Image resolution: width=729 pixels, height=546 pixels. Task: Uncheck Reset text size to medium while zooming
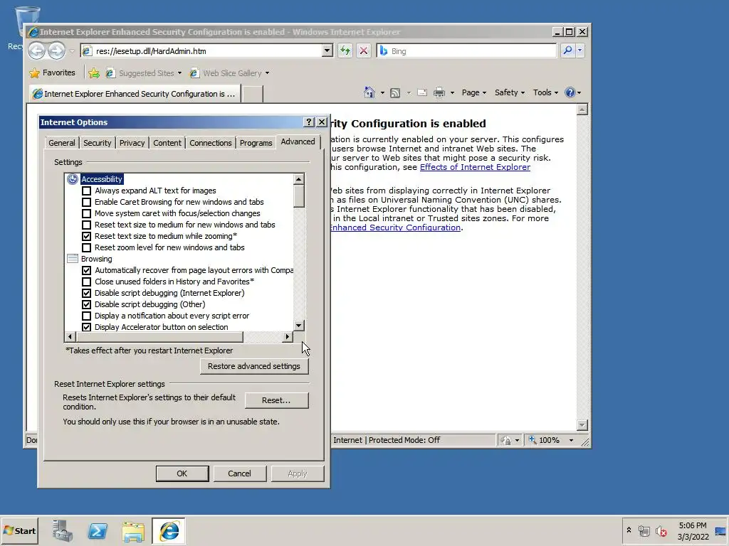[86, 236]
